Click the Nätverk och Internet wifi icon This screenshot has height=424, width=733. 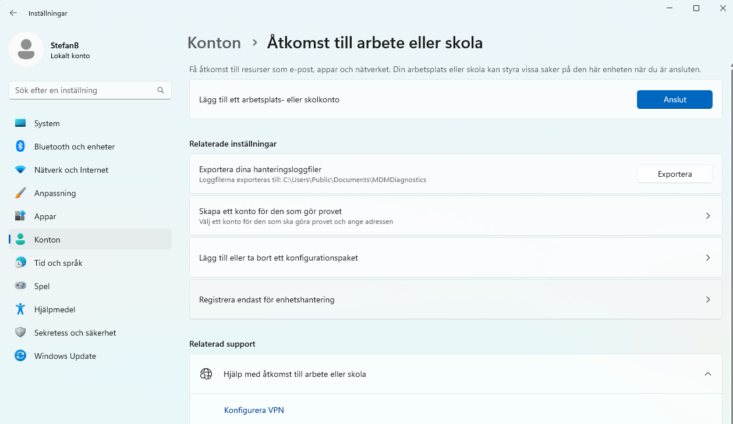click(x=20, y=170)
